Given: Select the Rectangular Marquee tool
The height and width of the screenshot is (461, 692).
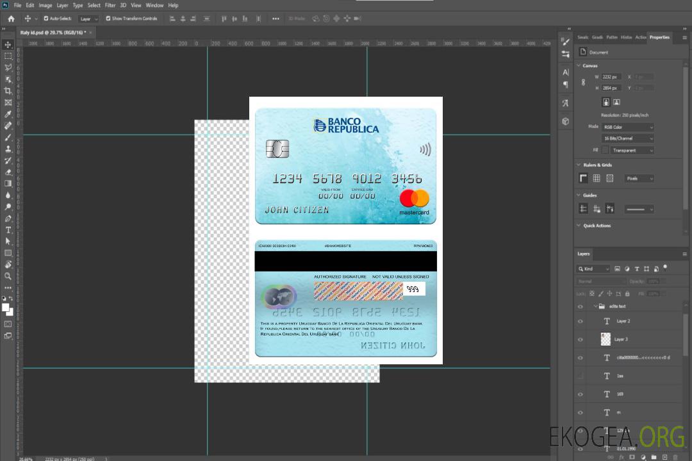Looking at the screenshot, I should click(8, 56).
